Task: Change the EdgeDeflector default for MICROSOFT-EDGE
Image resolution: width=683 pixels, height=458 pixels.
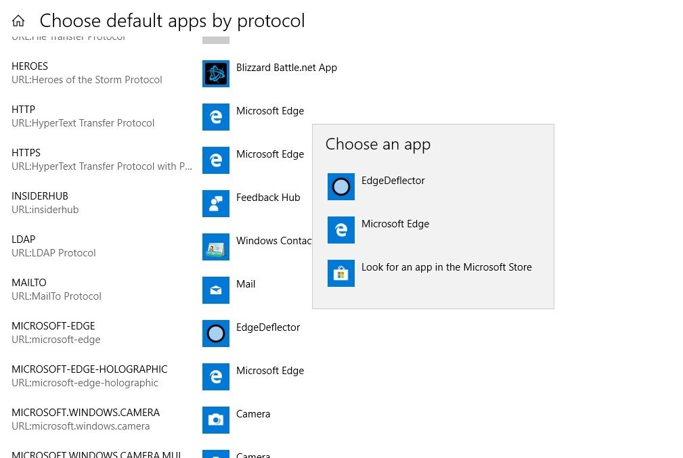Action: point(268,327)
